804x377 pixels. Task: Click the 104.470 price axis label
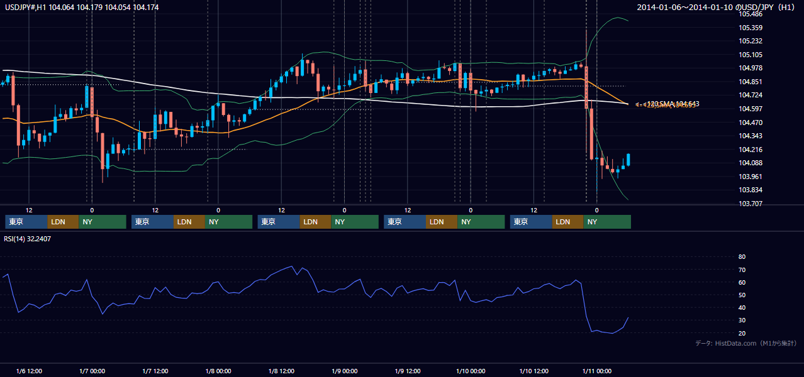point(751,123)
